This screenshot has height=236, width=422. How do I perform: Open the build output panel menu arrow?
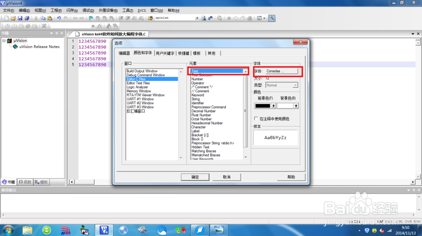click(x=408, y=190)
